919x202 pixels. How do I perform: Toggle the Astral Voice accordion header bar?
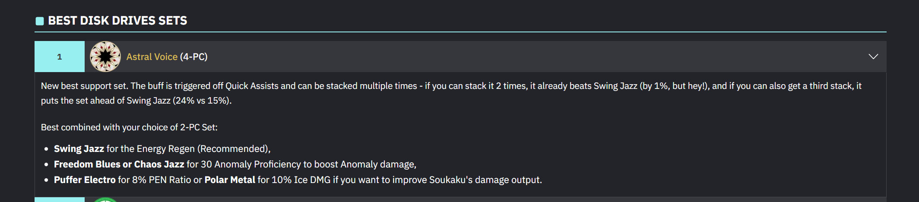[460, 57]
